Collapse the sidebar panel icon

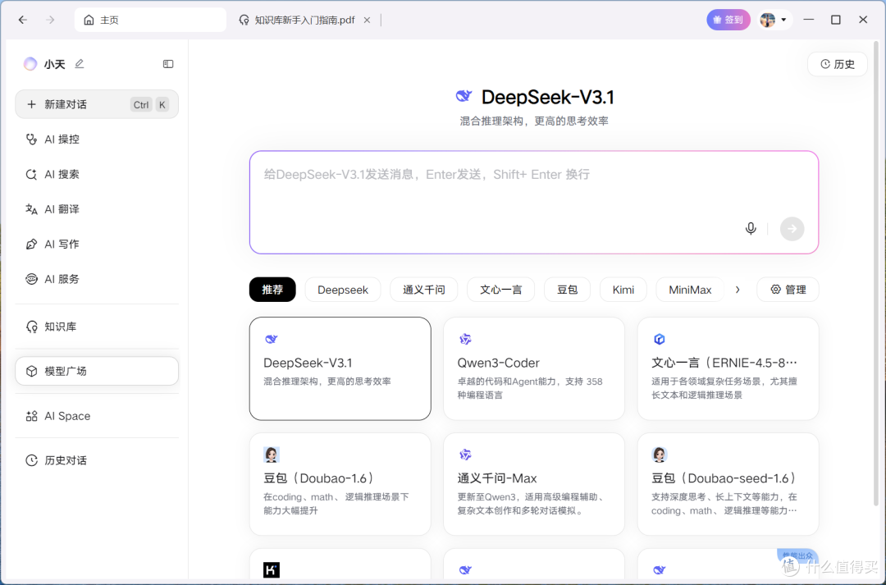coord(168,64)
